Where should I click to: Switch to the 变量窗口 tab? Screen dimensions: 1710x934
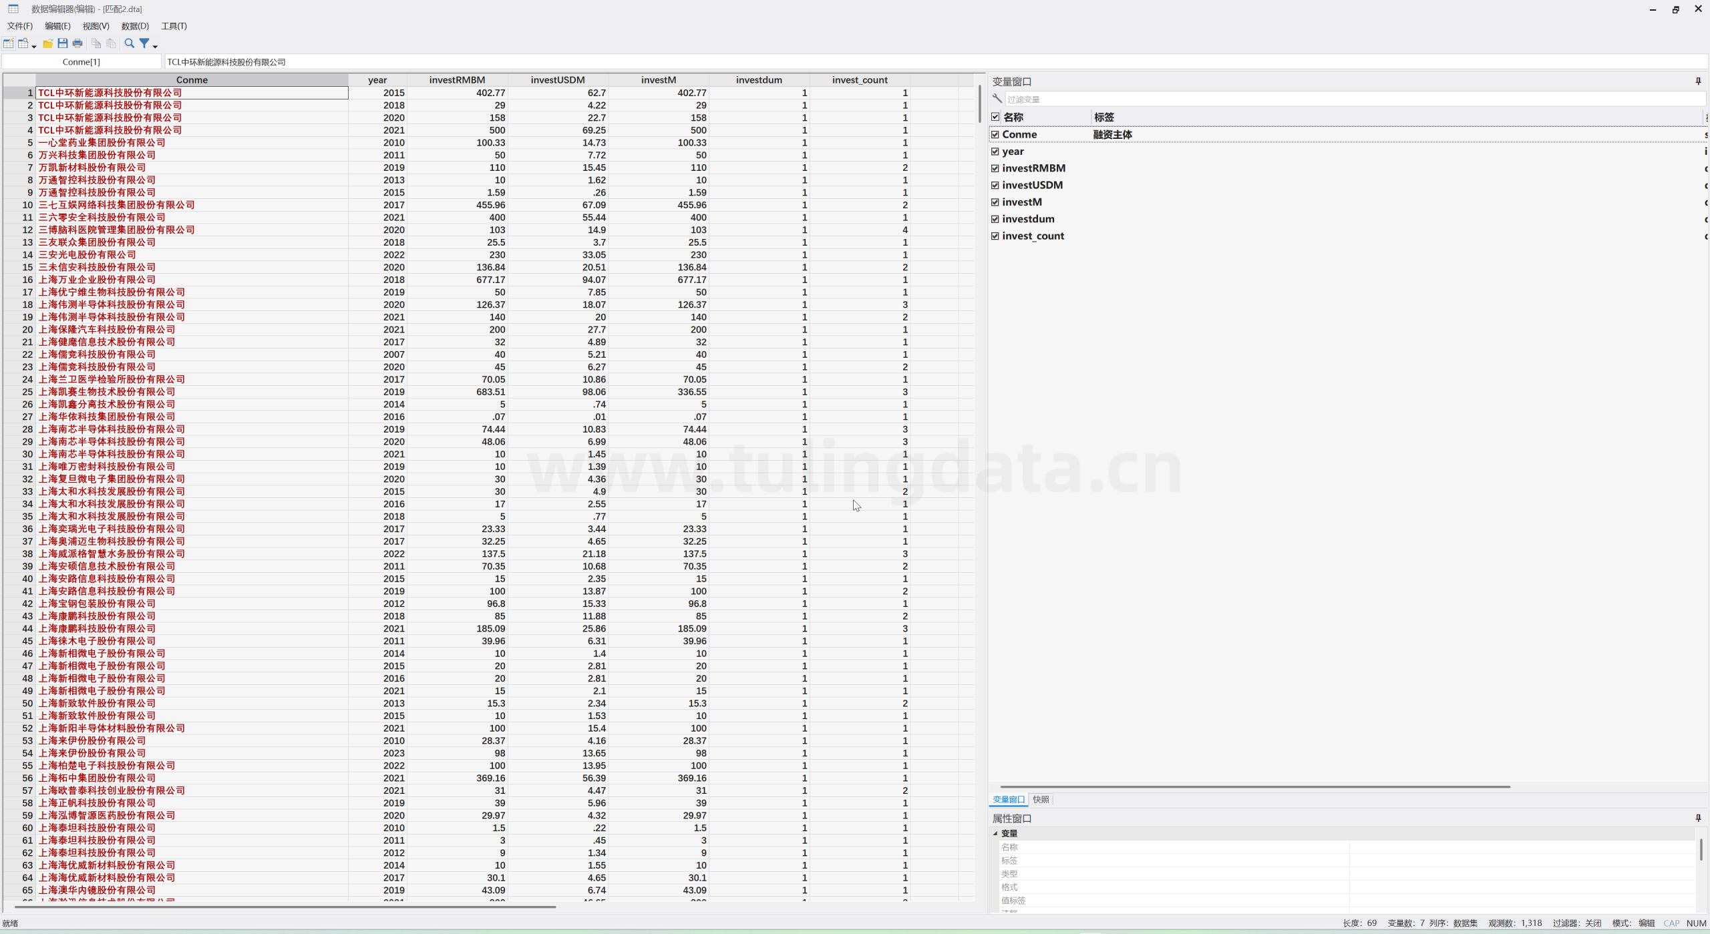coord(1008,799)
